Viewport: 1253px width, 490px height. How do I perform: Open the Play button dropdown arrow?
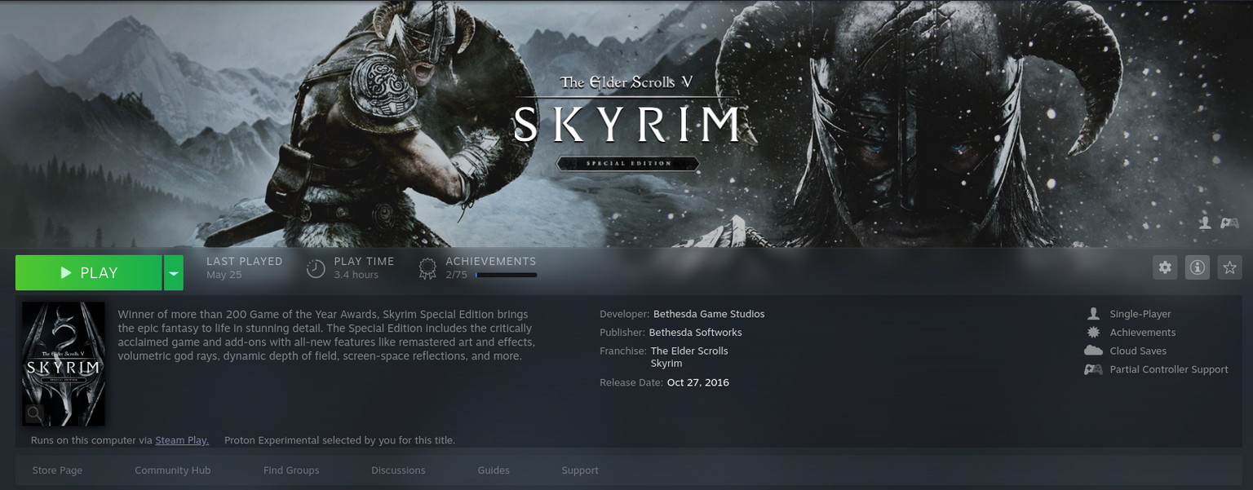tap(173, 272)
